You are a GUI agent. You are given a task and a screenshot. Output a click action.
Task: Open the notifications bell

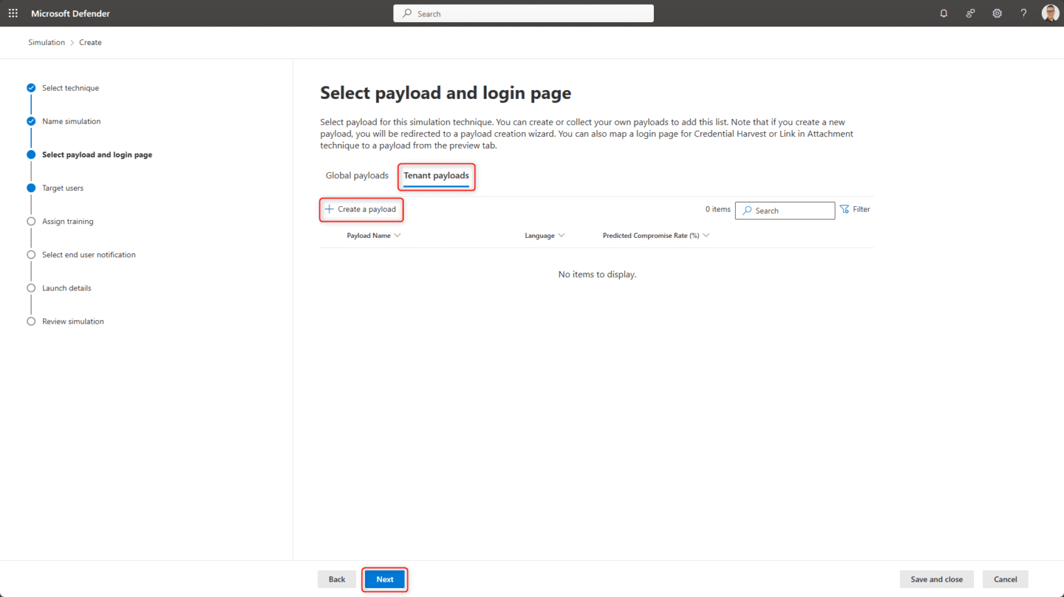(943, 13)
